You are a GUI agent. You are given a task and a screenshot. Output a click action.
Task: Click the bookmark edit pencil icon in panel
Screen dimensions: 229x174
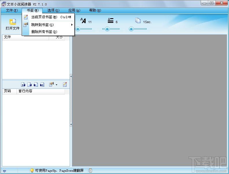pyautogui.click(x=65, y=84)
